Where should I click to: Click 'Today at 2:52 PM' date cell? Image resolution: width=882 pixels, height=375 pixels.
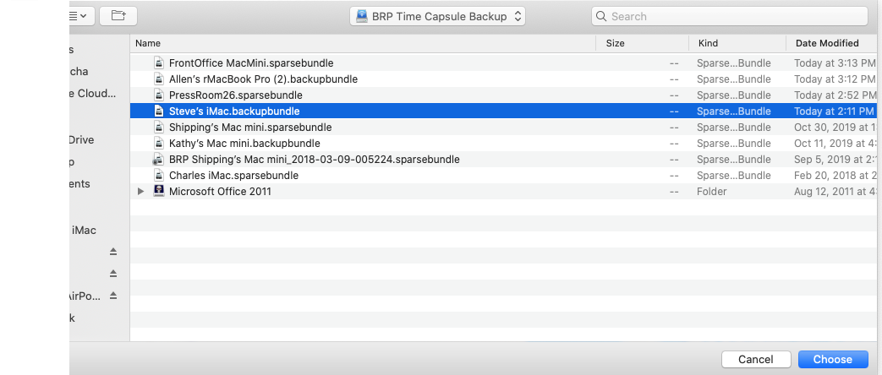835,95
